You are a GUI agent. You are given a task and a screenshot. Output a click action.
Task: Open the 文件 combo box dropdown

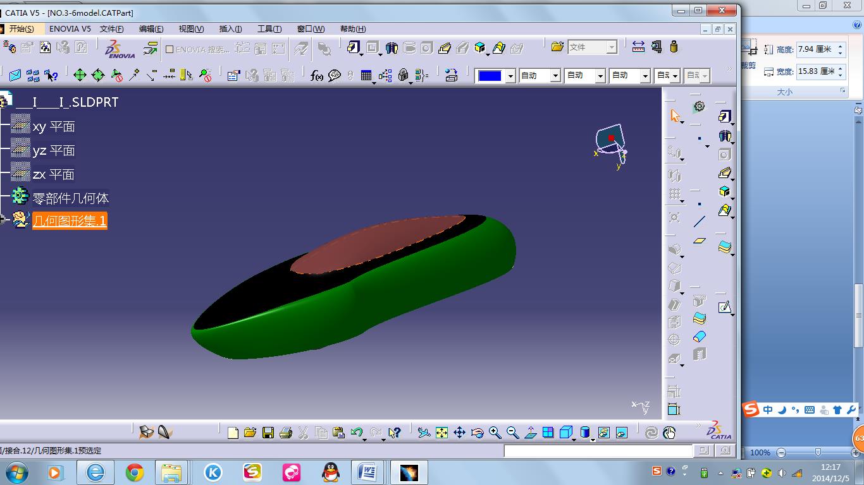(612, 47)
